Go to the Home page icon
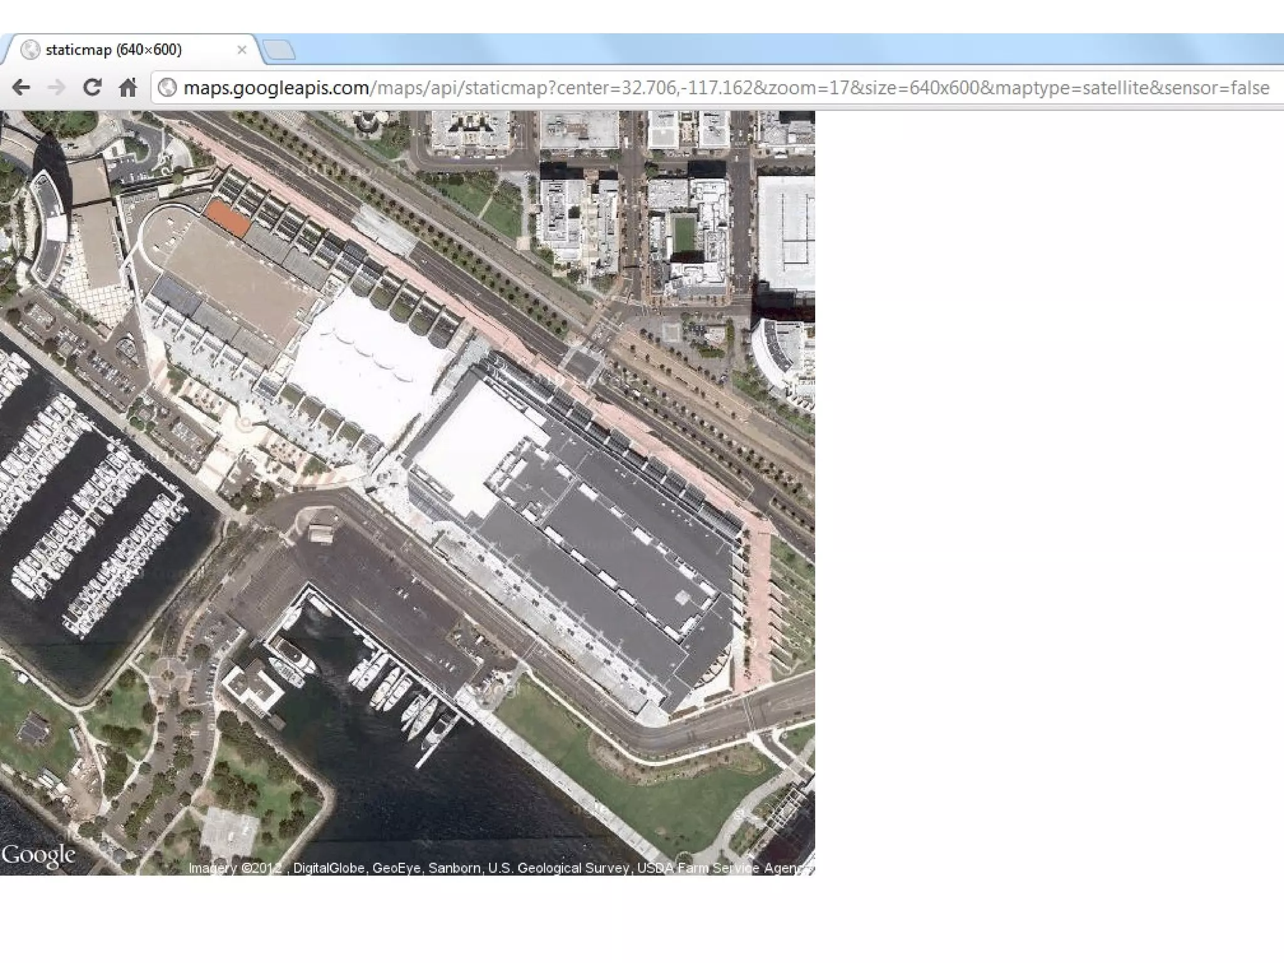The image size is (1284, 963). coord(128,87)
